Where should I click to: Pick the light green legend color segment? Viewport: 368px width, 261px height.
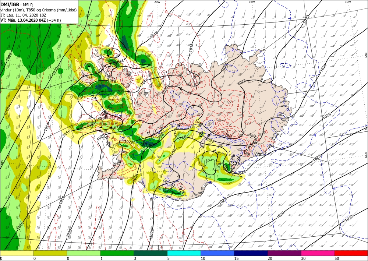coord(84,253)
